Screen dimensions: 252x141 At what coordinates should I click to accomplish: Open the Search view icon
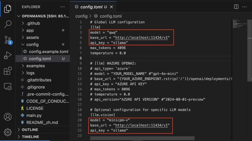[x=8, y=24]
